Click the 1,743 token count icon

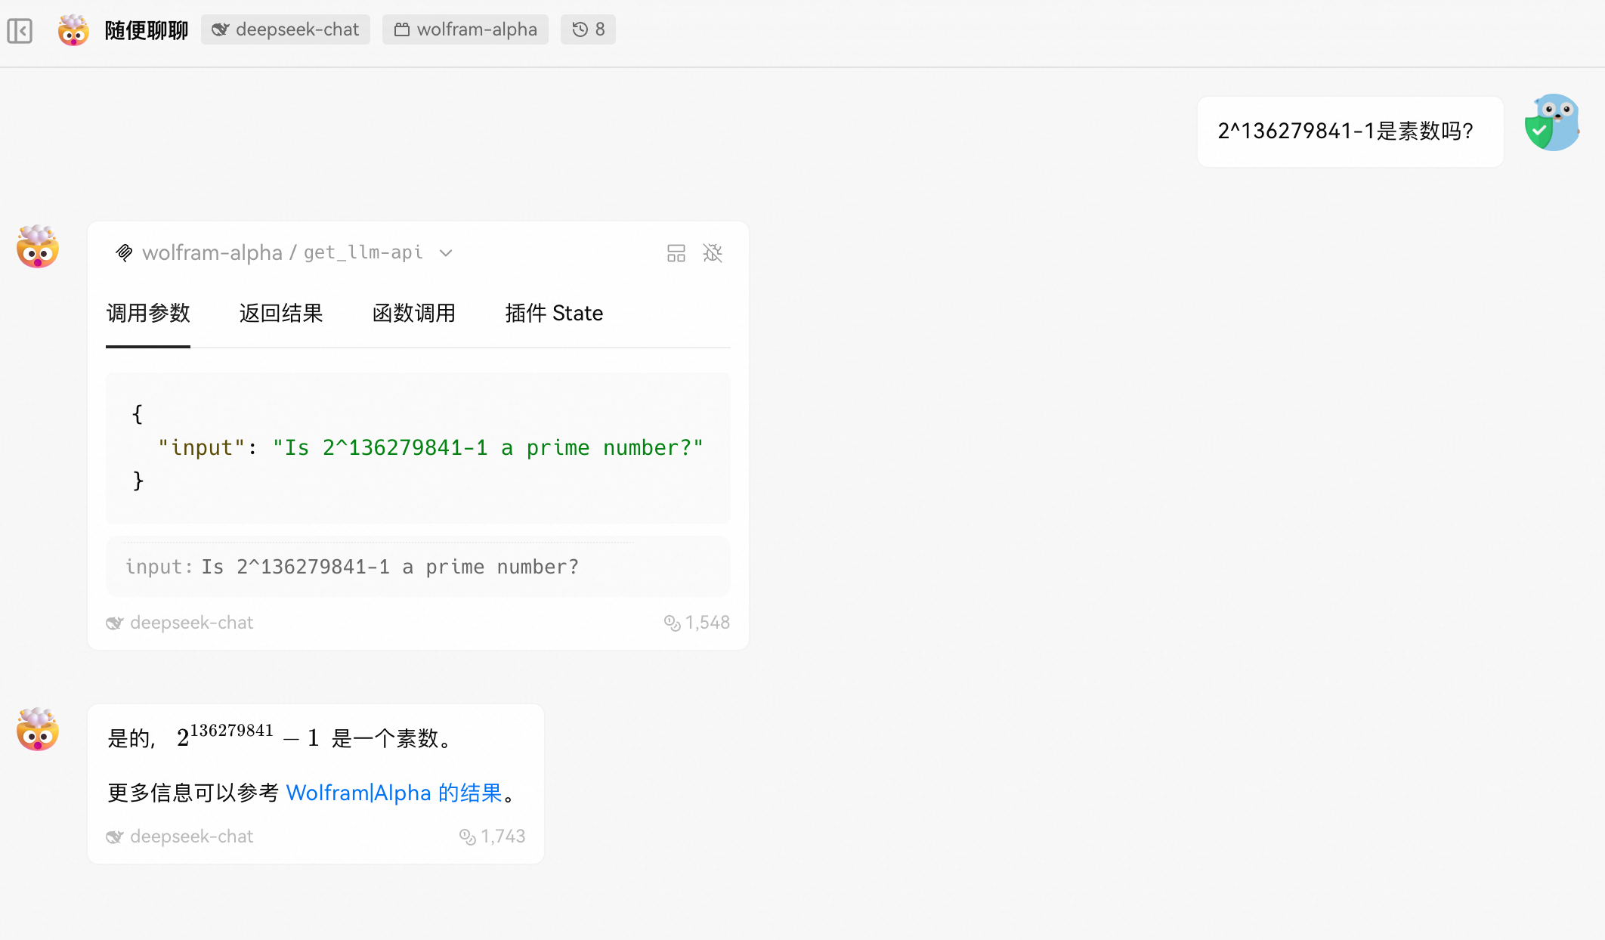click(x=468, y=836)
